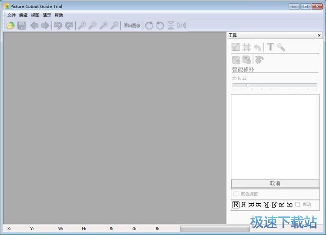Zoom out with the minus magnifier
This screenshot has height=235, width=326.
pyautogui.click(x=93, y=26)
